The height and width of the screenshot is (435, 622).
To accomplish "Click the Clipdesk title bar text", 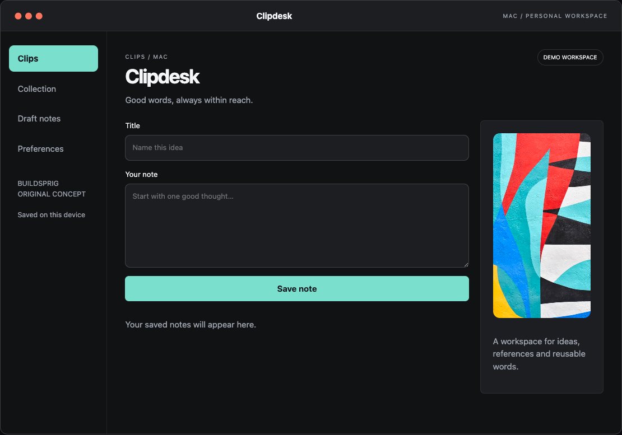I will [x=274, y=16].
